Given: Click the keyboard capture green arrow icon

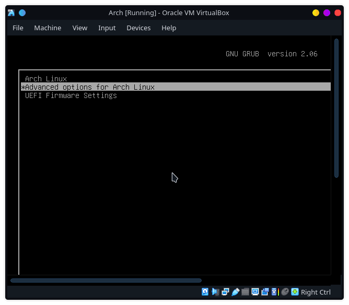Looking at the screenshot, I should click(295, 291).
